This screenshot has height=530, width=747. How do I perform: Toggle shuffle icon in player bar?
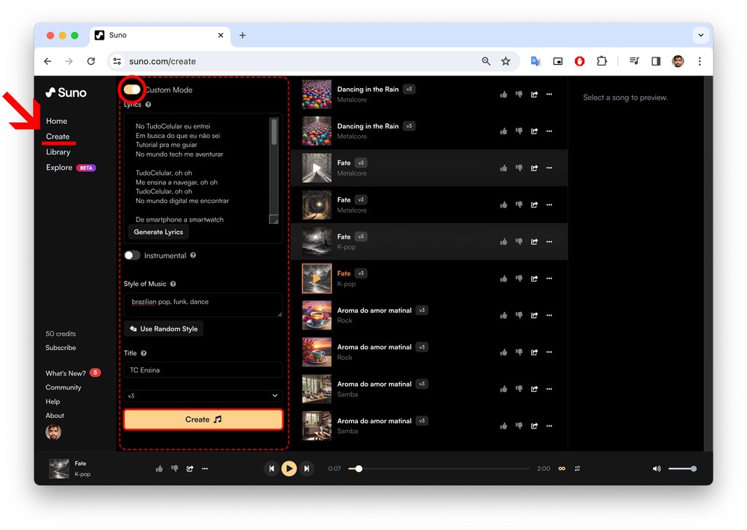(x=577, y=469)
